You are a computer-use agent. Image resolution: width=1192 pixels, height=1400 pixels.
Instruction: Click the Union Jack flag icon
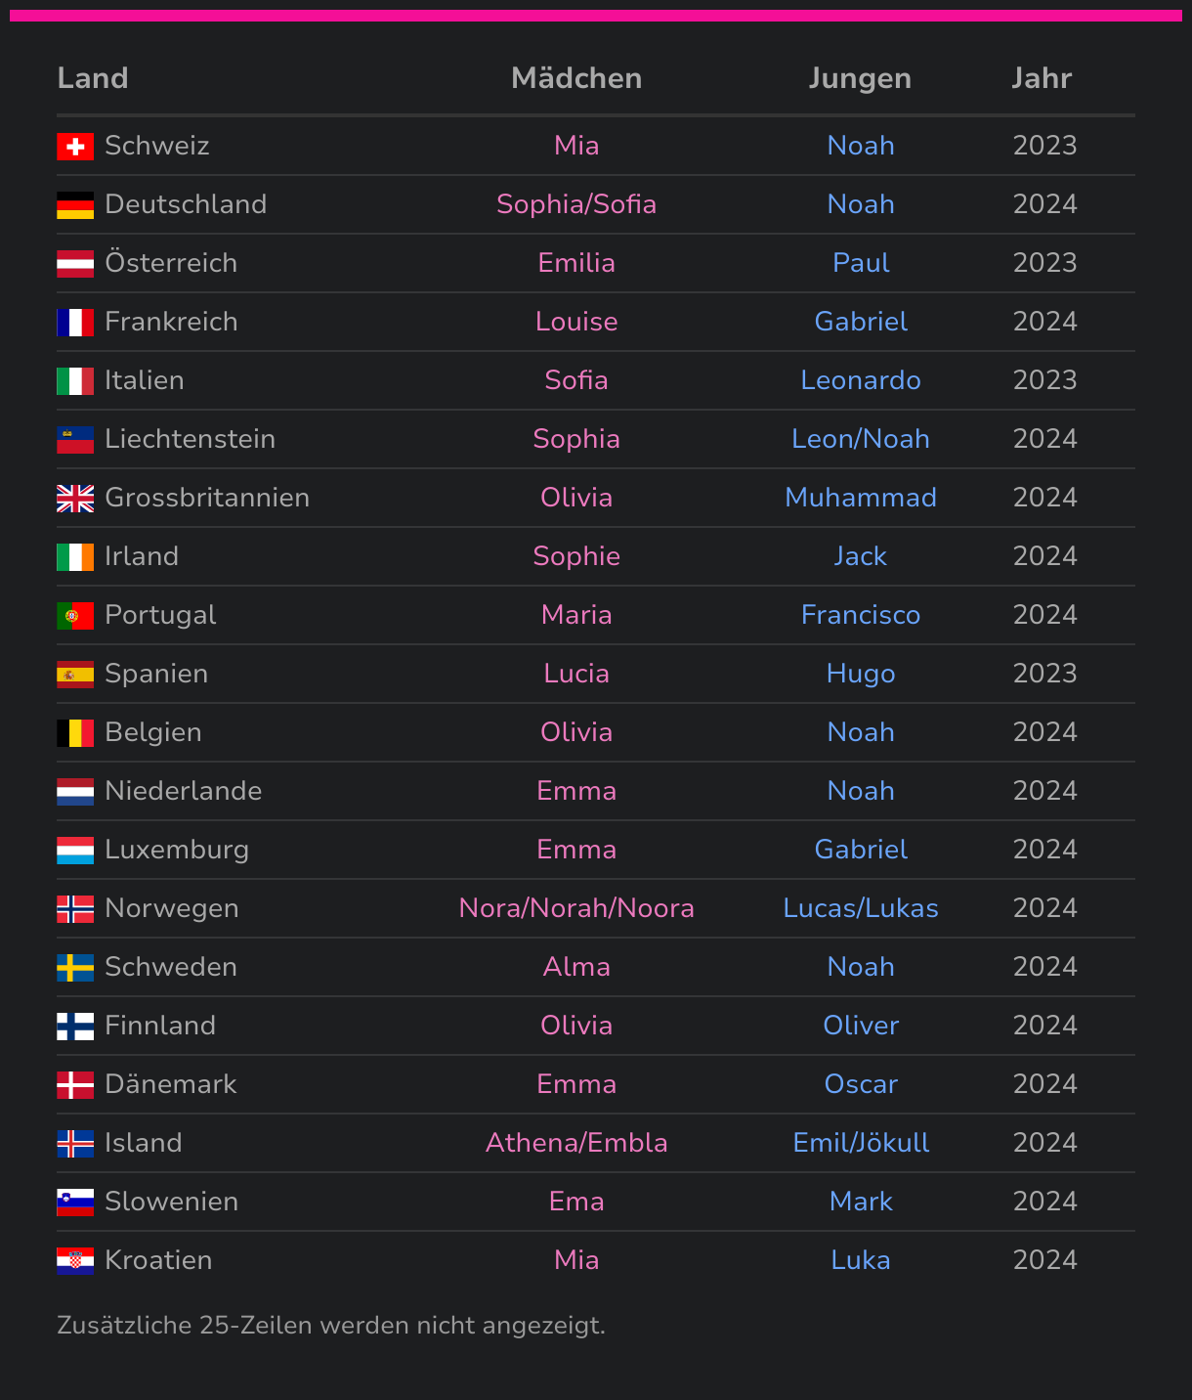75,499
